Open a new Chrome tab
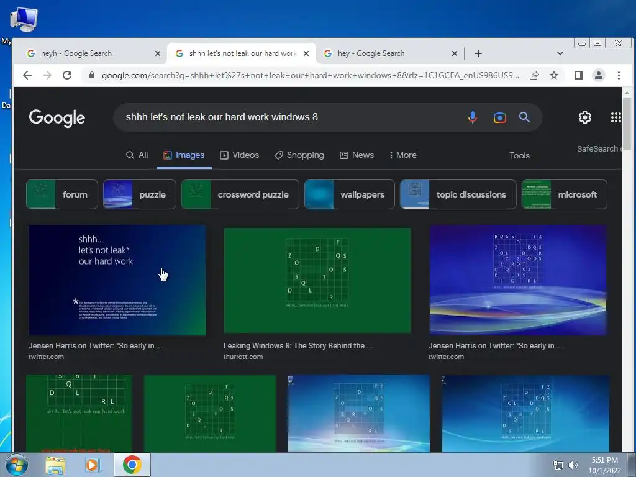This screenshot has width=636, height=477. coord(478,53)
